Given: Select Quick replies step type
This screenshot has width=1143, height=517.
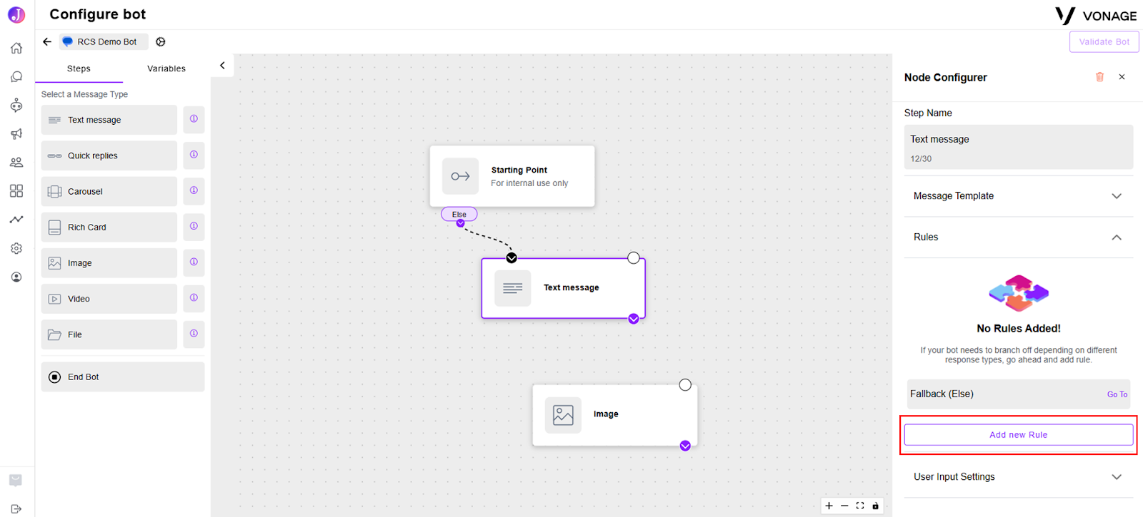Looking at the screenshot, I should 109,155.
